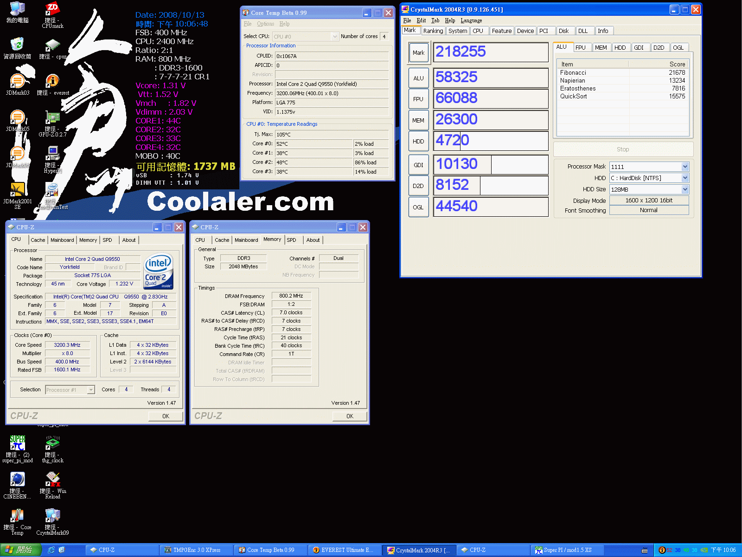Switch to TMPGEnc 3.0 XPress taskbar button
The image size is (742, 557).
(197, 550)
